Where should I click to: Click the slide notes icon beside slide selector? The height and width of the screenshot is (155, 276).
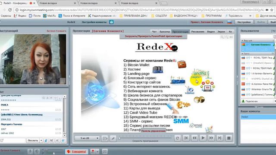[105, 138]
